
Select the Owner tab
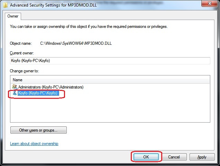coord(13,16)
